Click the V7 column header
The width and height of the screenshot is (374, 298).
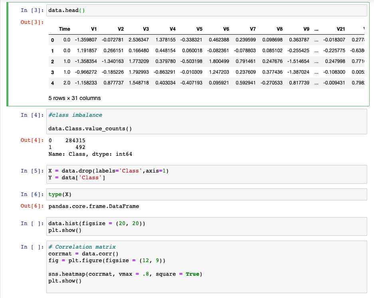253,29
